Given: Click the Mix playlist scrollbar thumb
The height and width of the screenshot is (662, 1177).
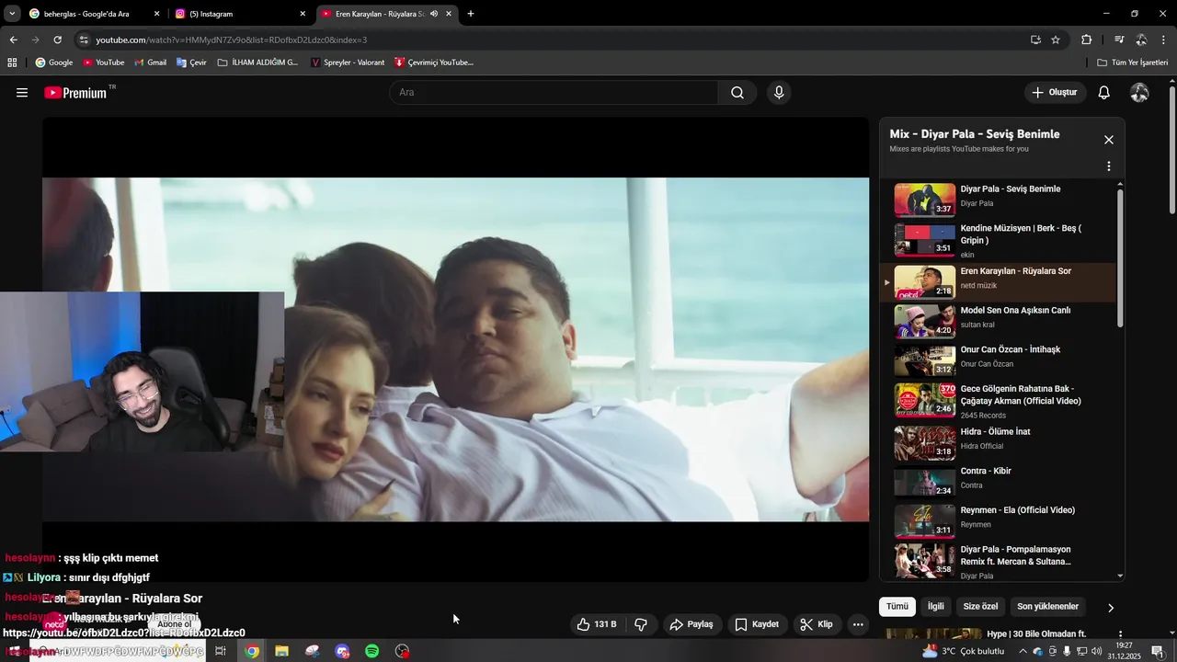Looking at the screenshot, I should coord(1120,257).
